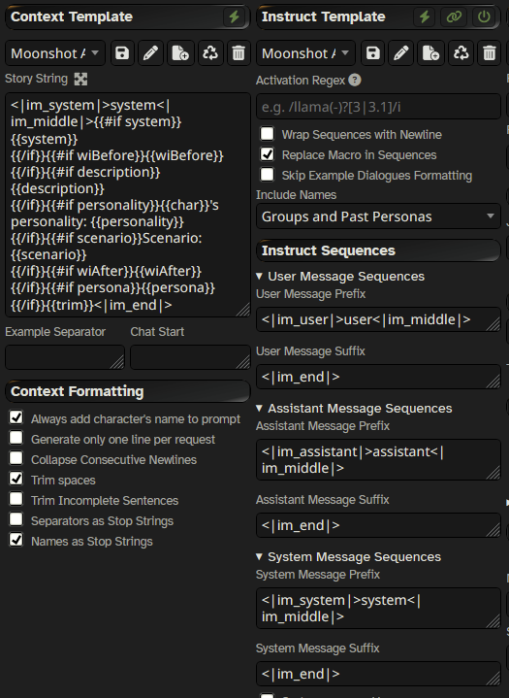Rename Instruct Template preset with pencil icon
This screenshot has width=509, height=698.
pos(401,53)
